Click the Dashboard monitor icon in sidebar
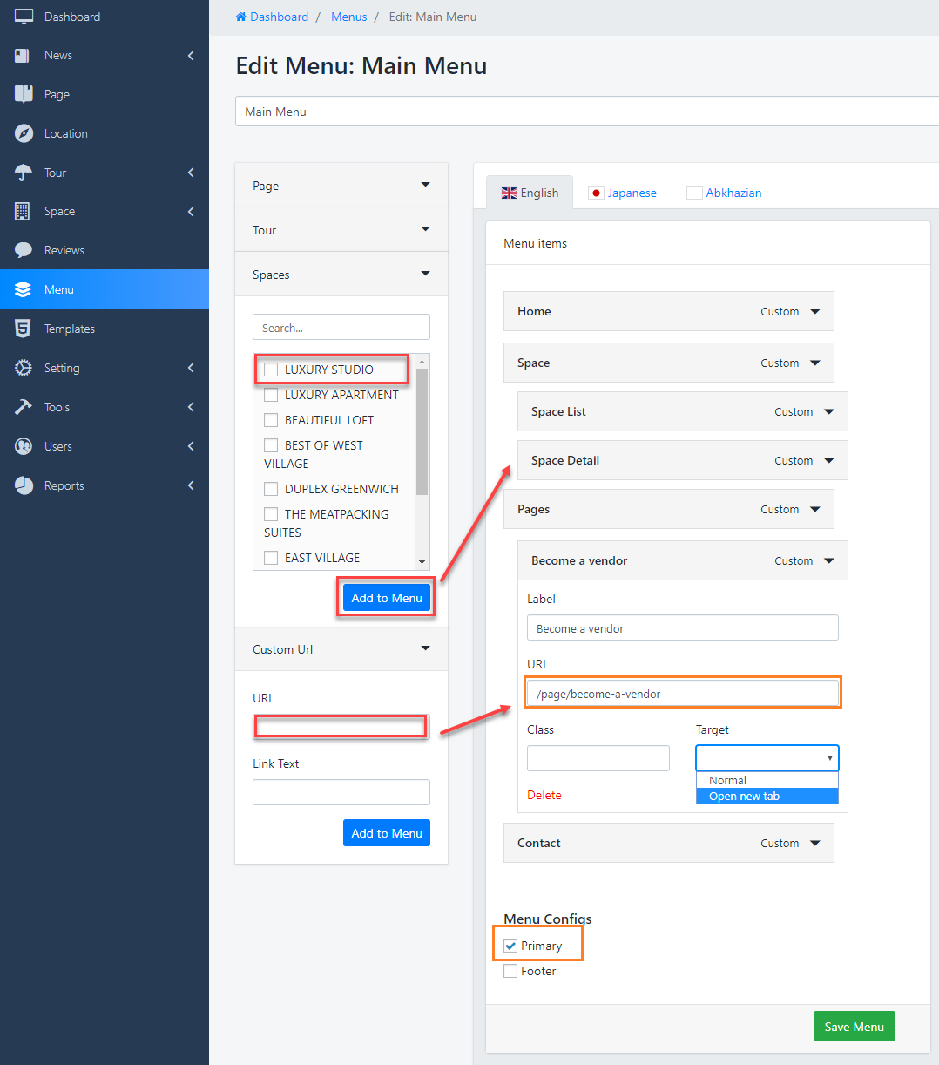 24,17
